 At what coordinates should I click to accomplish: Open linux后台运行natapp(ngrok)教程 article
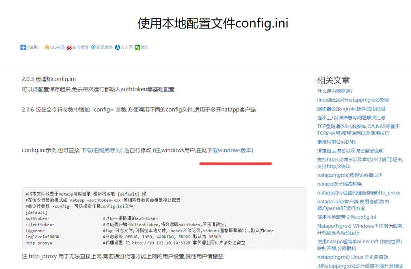pos(353,100)
